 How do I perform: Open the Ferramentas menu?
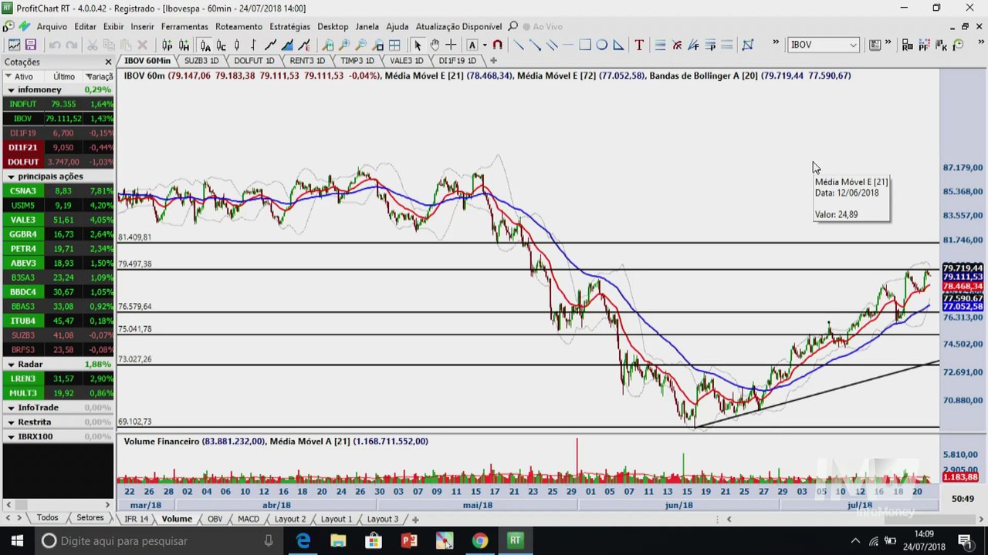point(184,26)
